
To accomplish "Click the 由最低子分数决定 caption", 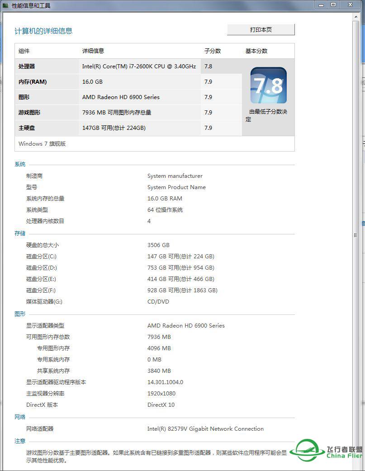I will [266, 115].
